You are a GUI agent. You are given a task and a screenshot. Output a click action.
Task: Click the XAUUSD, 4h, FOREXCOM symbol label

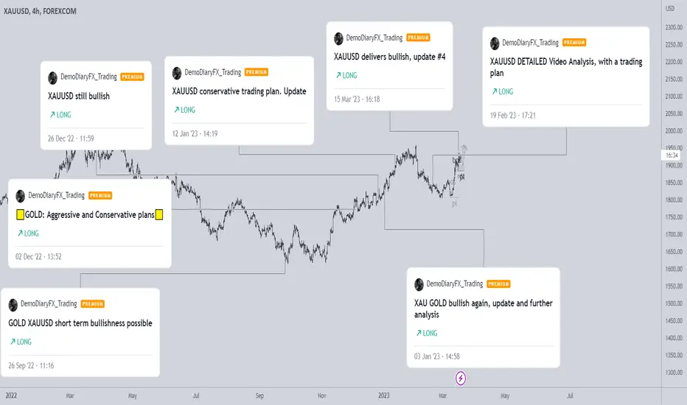[40, 11]
